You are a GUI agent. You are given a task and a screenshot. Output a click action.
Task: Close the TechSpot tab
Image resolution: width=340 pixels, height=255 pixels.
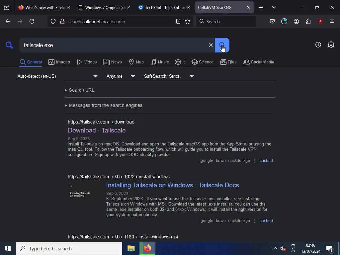click(189, 7)
